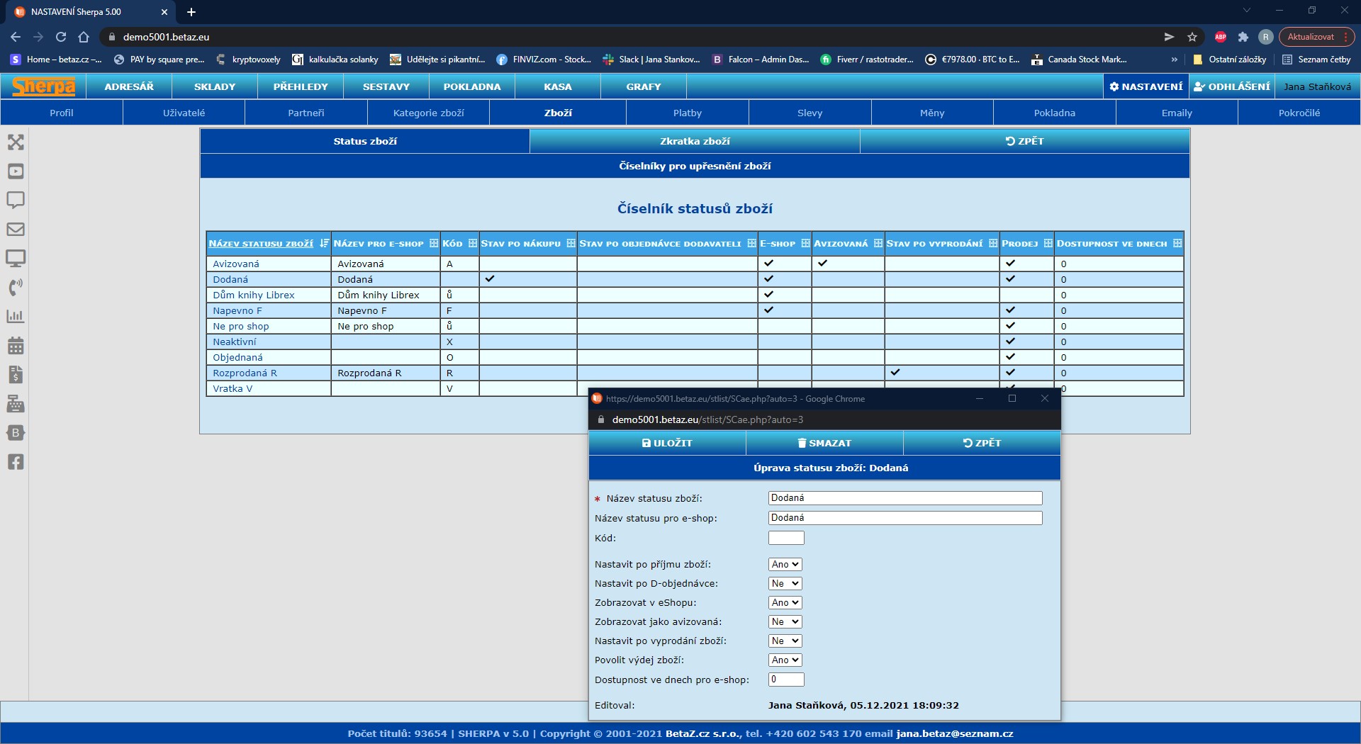Open the phone call sidebar icon

[x=16, y=287]
